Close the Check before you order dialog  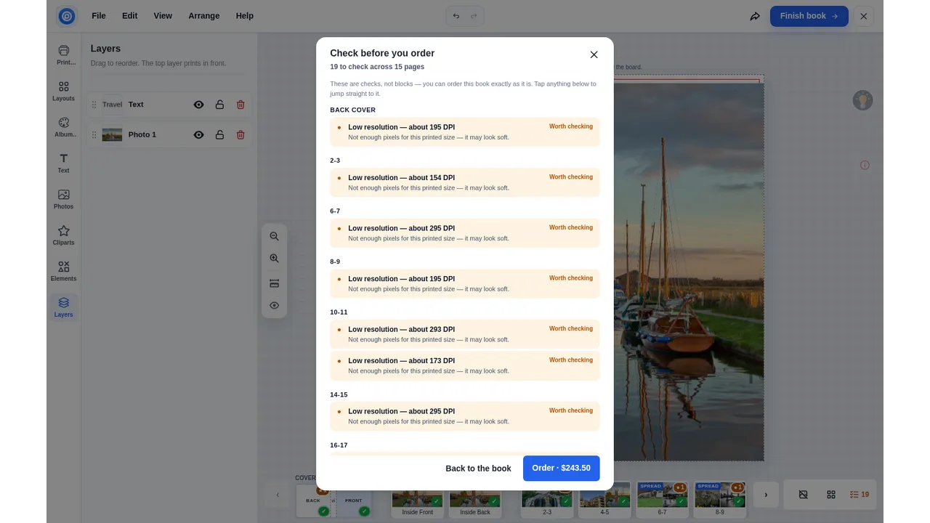pos(594,54)
